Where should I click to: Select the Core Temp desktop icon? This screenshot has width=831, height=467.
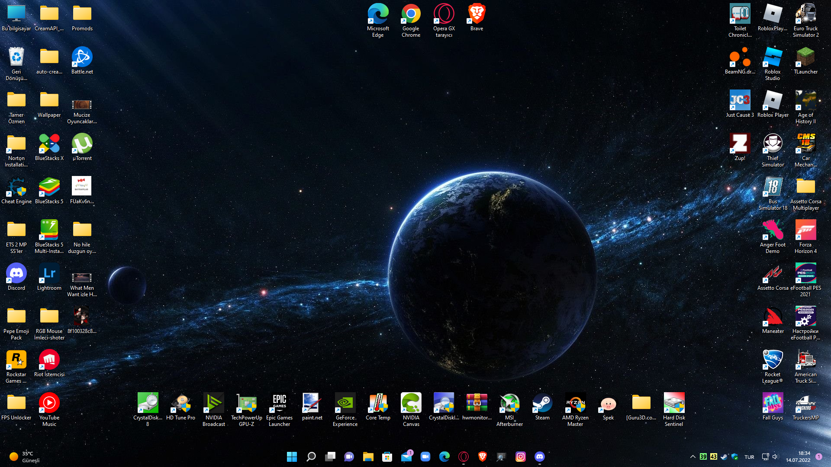coord(378,406)
